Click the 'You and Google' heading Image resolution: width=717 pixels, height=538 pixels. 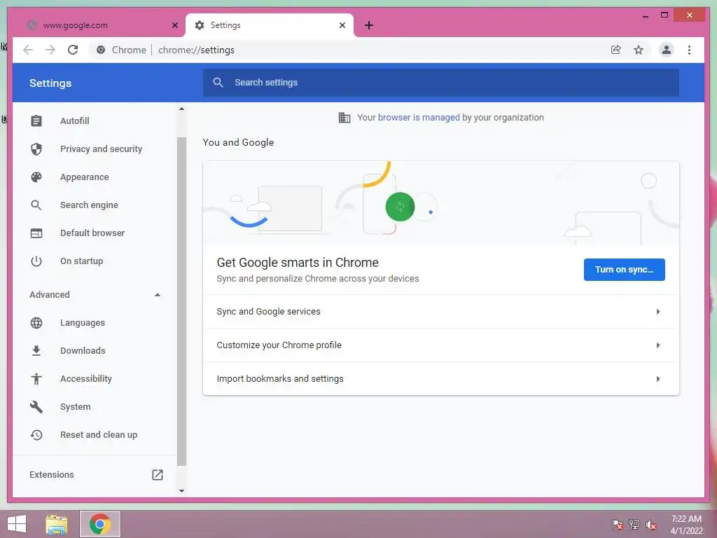238,142
